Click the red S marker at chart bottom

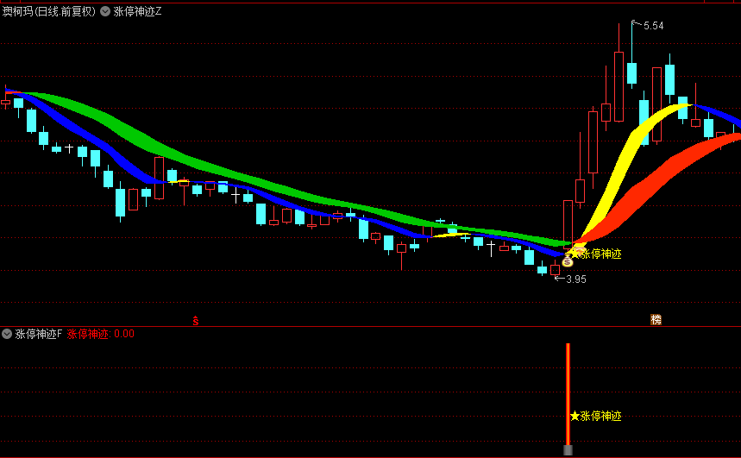point(196,321)
